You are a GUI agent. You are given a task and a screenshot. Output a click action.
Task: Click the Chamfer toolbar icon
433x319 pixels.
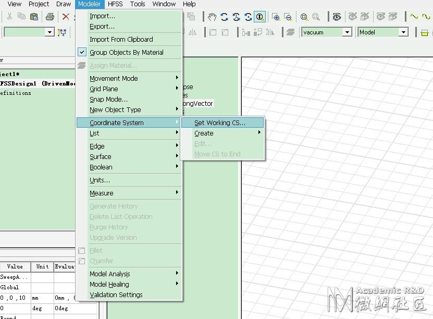click(x=225, y=33)
